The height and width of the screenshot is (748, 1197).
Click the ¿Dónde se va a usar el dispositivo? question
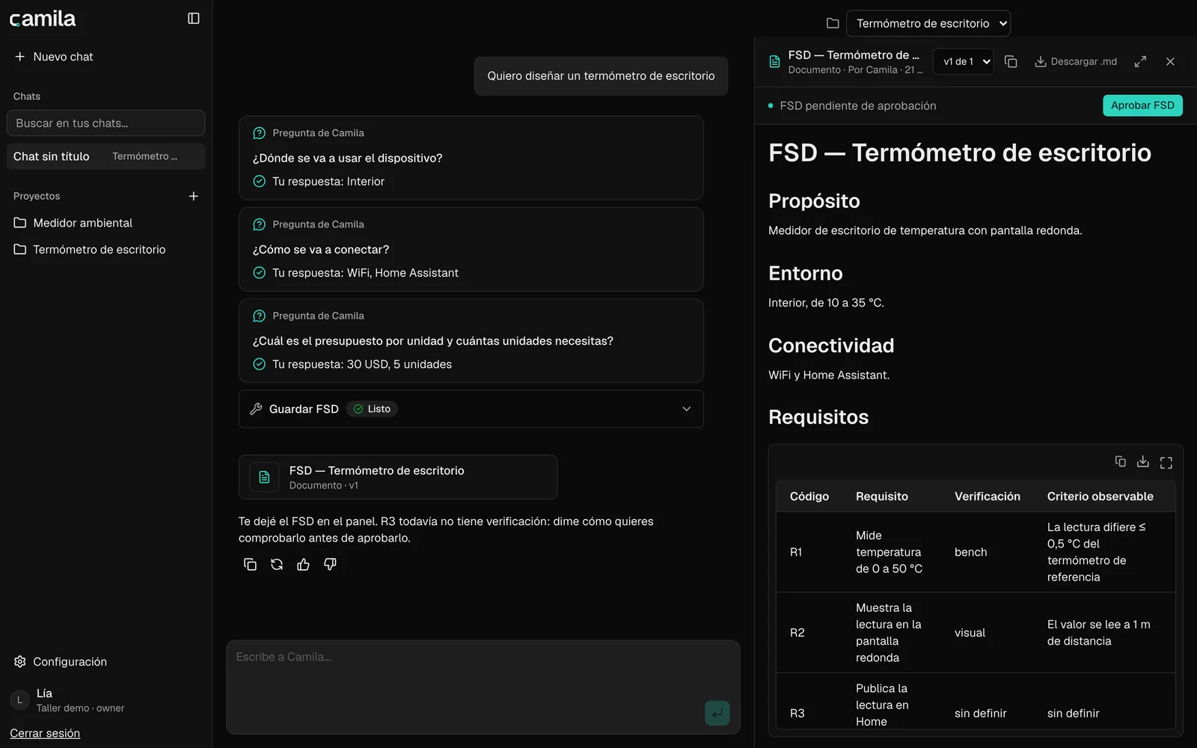pos(347,158)
